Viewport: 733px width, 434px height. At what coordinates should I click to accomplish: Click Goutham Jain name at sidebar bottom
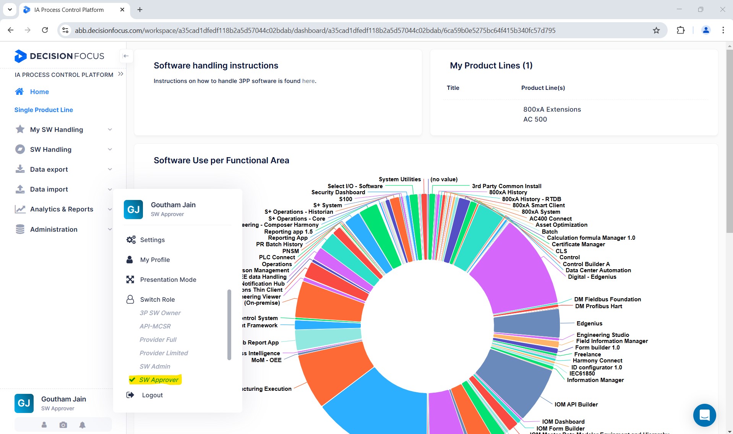tap(63, 399)
